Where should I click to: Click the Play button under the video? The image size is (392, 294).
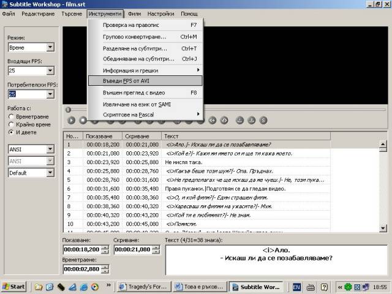[71, 120]
